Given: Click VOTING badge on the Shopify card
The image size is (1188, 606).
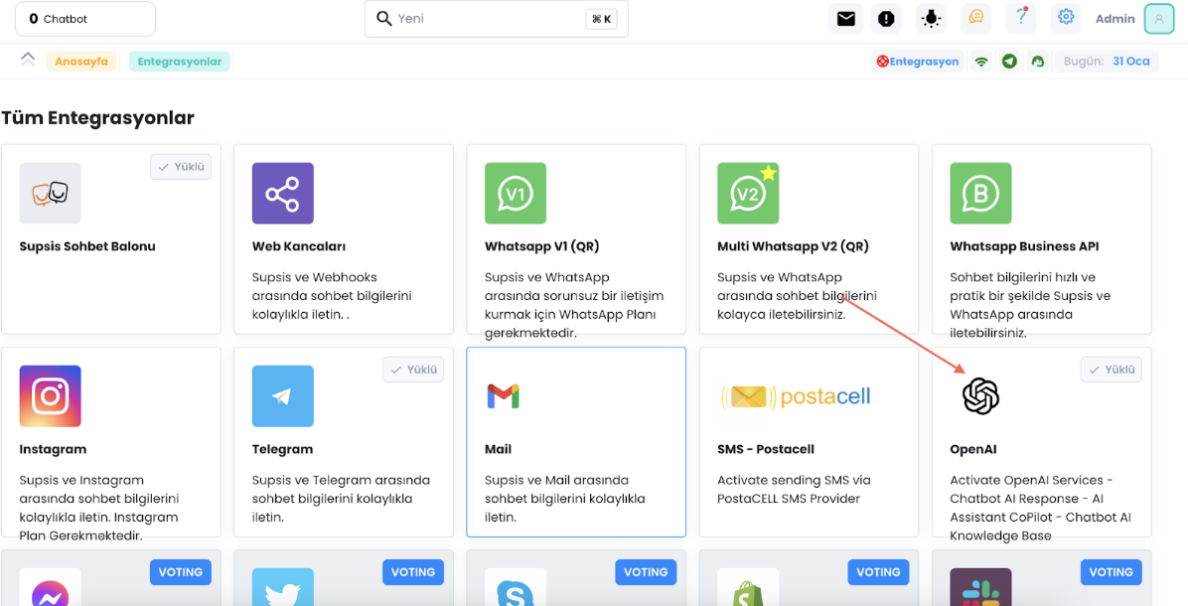Looking at the screenshot, I should (878, 572).
